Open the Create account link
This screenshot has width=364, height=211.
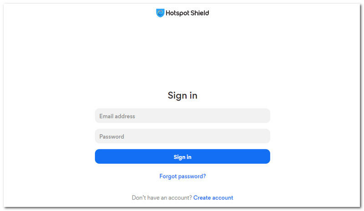[213, 197]
